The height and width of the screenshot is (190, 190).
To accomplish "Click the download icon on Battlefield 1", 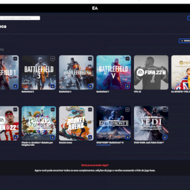I will (15, 86).
